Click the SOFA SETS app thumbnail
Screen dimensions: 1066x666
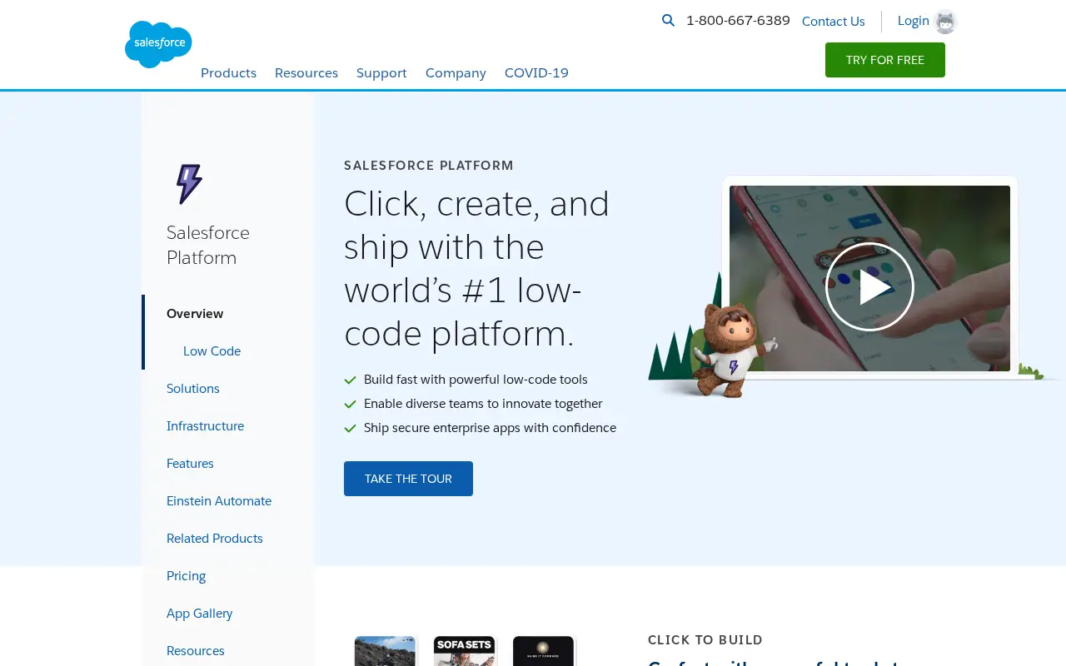coord(465,651)
